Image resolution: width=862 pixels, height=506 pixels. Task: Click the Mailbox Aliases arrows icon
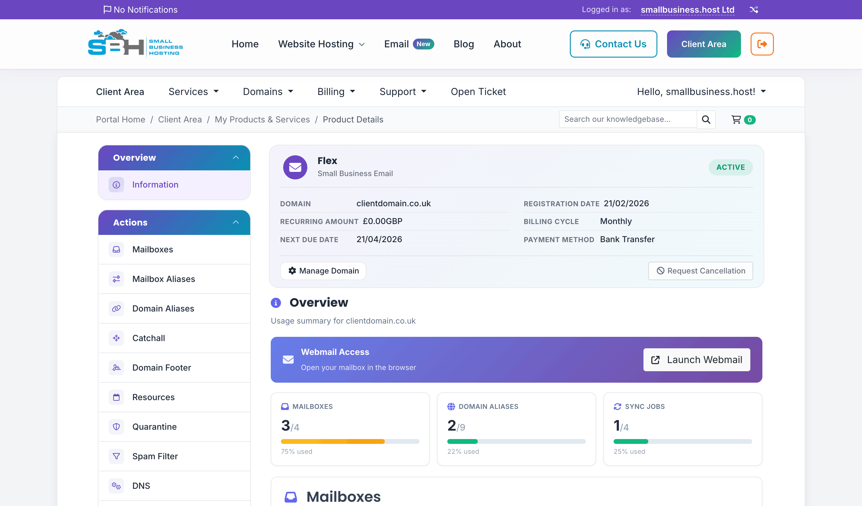pos(116,279)
